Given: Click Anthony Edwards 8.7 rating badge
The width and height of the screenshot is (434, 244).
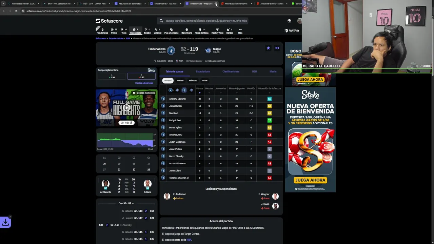Looking at the screenshot, I should click(x=270, y=99).
